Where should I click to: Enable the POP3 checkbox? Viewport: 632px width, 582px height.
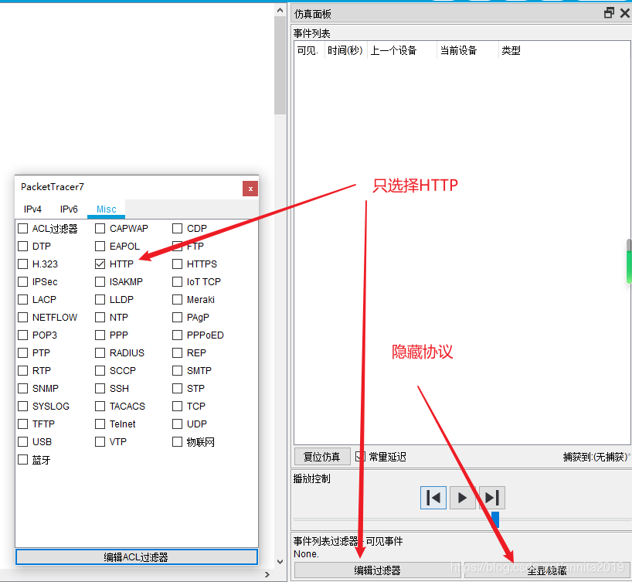point(23,335)
